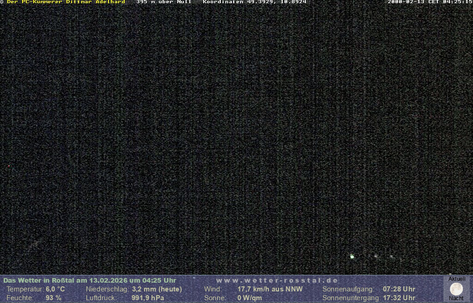Click the timestamp at the top right
The height and width of the screenshot is (303, 473).
(430, 2)
